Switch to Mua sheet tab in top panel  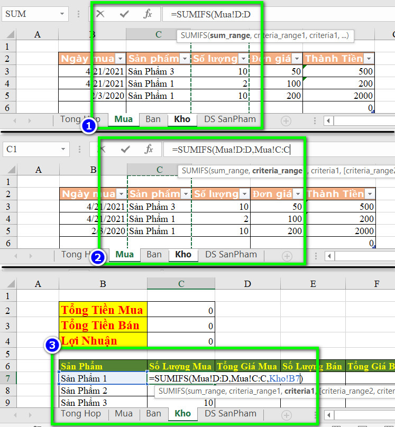(123, 119)
